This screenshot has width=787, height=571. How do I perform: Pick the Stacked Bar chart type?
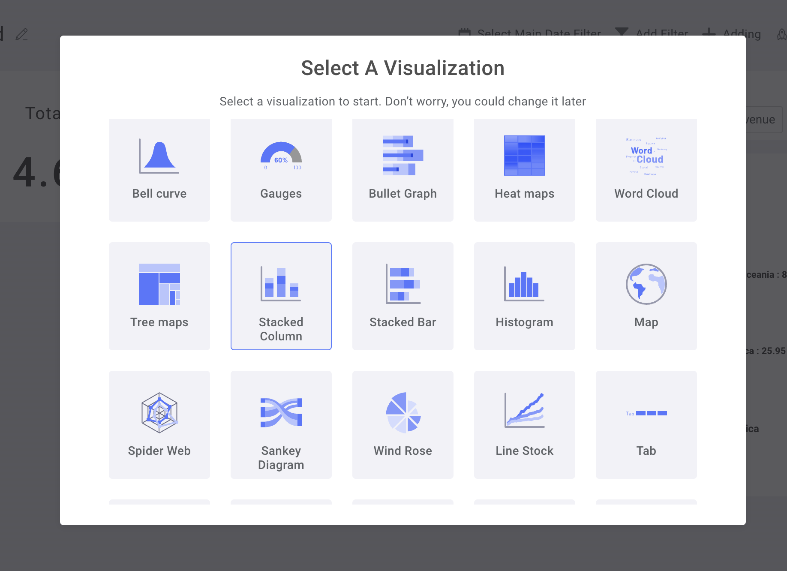403,296
